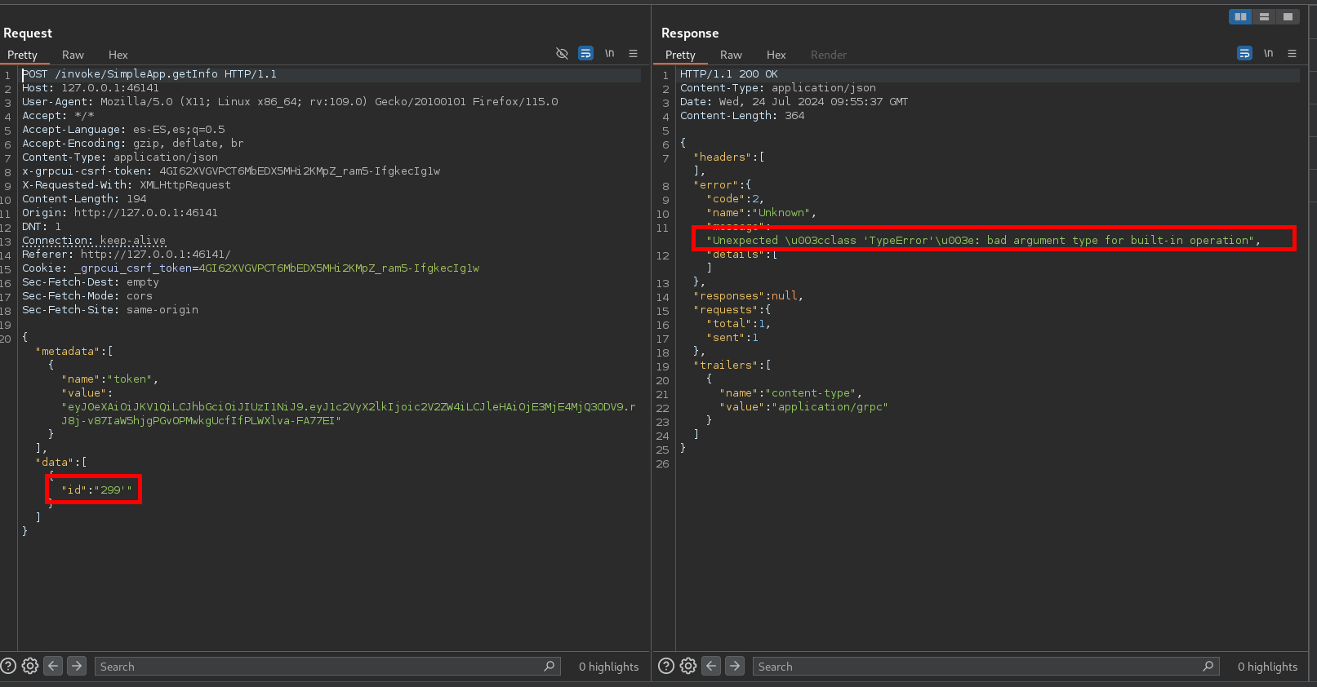
Task: Open request search settings gear
Action: click(x=30, y=666)
